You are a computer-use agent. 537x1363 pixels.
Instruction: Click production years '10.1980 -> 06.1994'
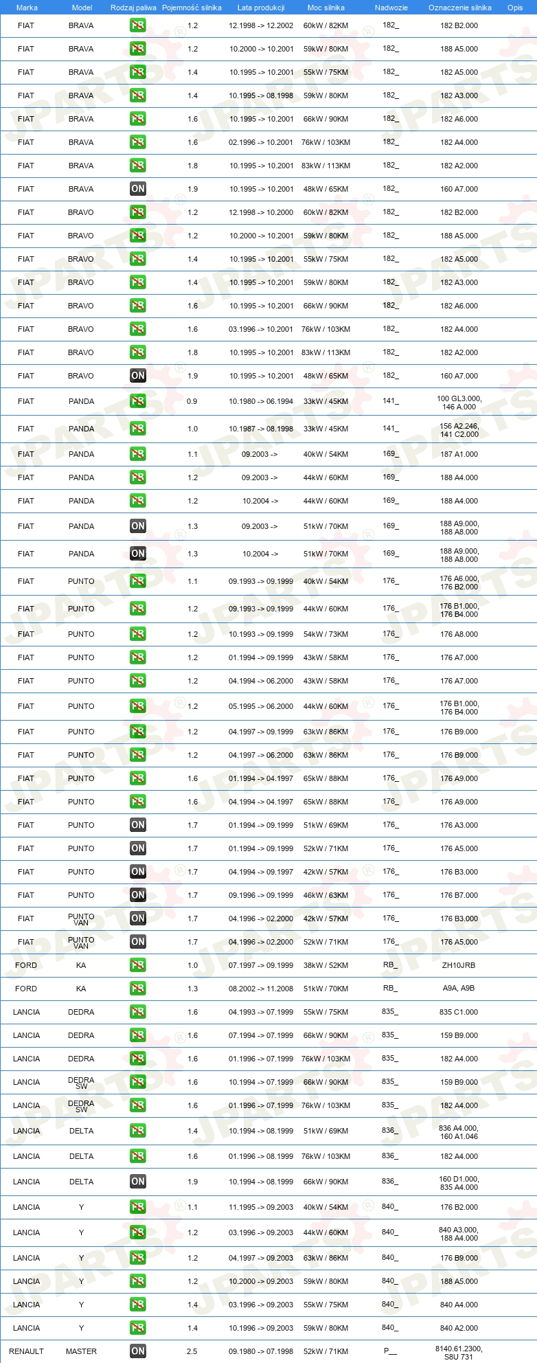tap(261, 401)
